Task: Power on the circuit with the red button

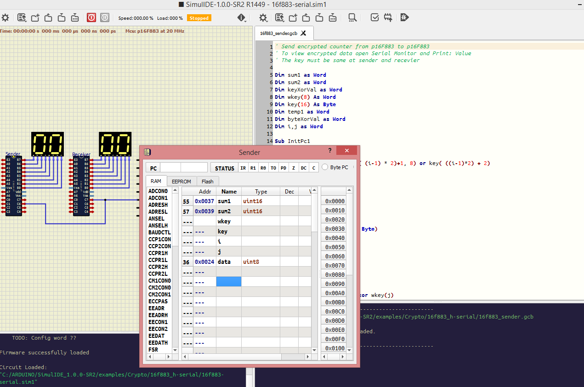Action: 91,17
